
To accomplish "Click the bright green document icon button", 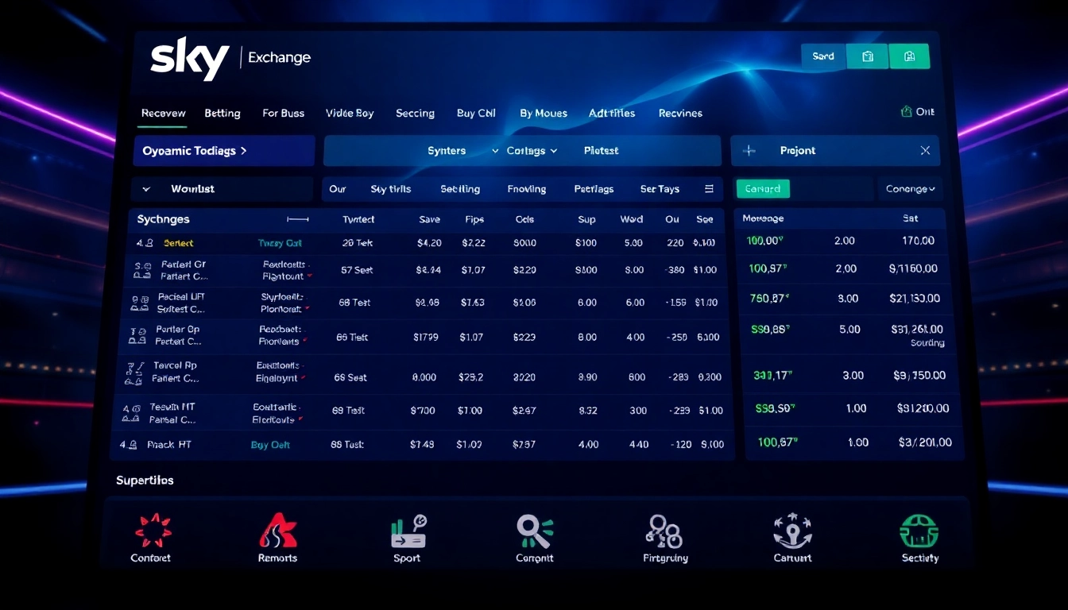I will click(910, 56).
